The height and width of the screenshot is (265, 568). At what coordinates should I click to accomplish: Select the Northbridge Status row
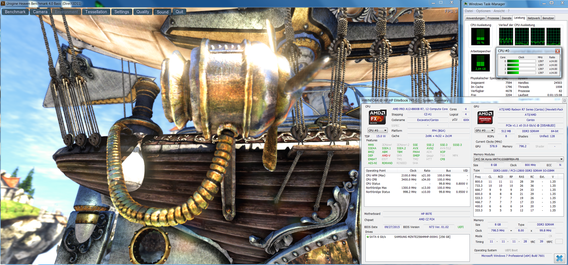pyautogui.click(x=417, y=192)
